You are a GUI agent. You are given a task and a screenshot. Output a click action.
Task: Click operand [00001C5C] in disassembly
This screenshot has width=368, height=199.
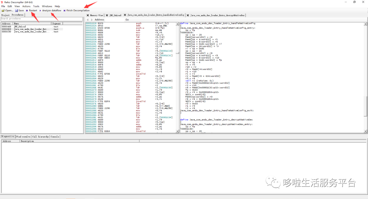coord(166,55)
